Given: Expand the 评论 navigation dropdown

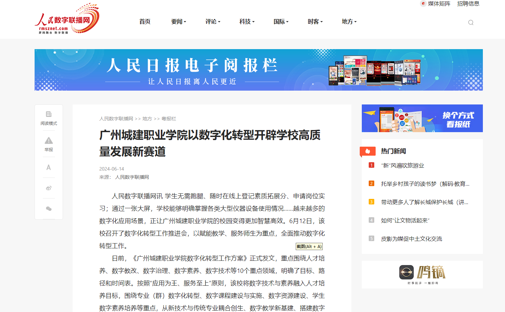Looking at the screenshot, I should click(x=213, y=22).
